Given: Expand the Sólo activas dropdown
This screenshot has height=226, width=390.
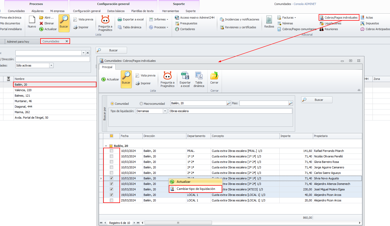Looking at the screenshot, I should click(x=51, y=65).
